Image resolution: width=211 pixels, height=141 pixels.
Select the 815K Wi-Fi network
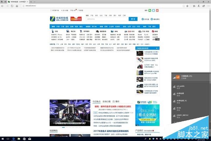190,109
